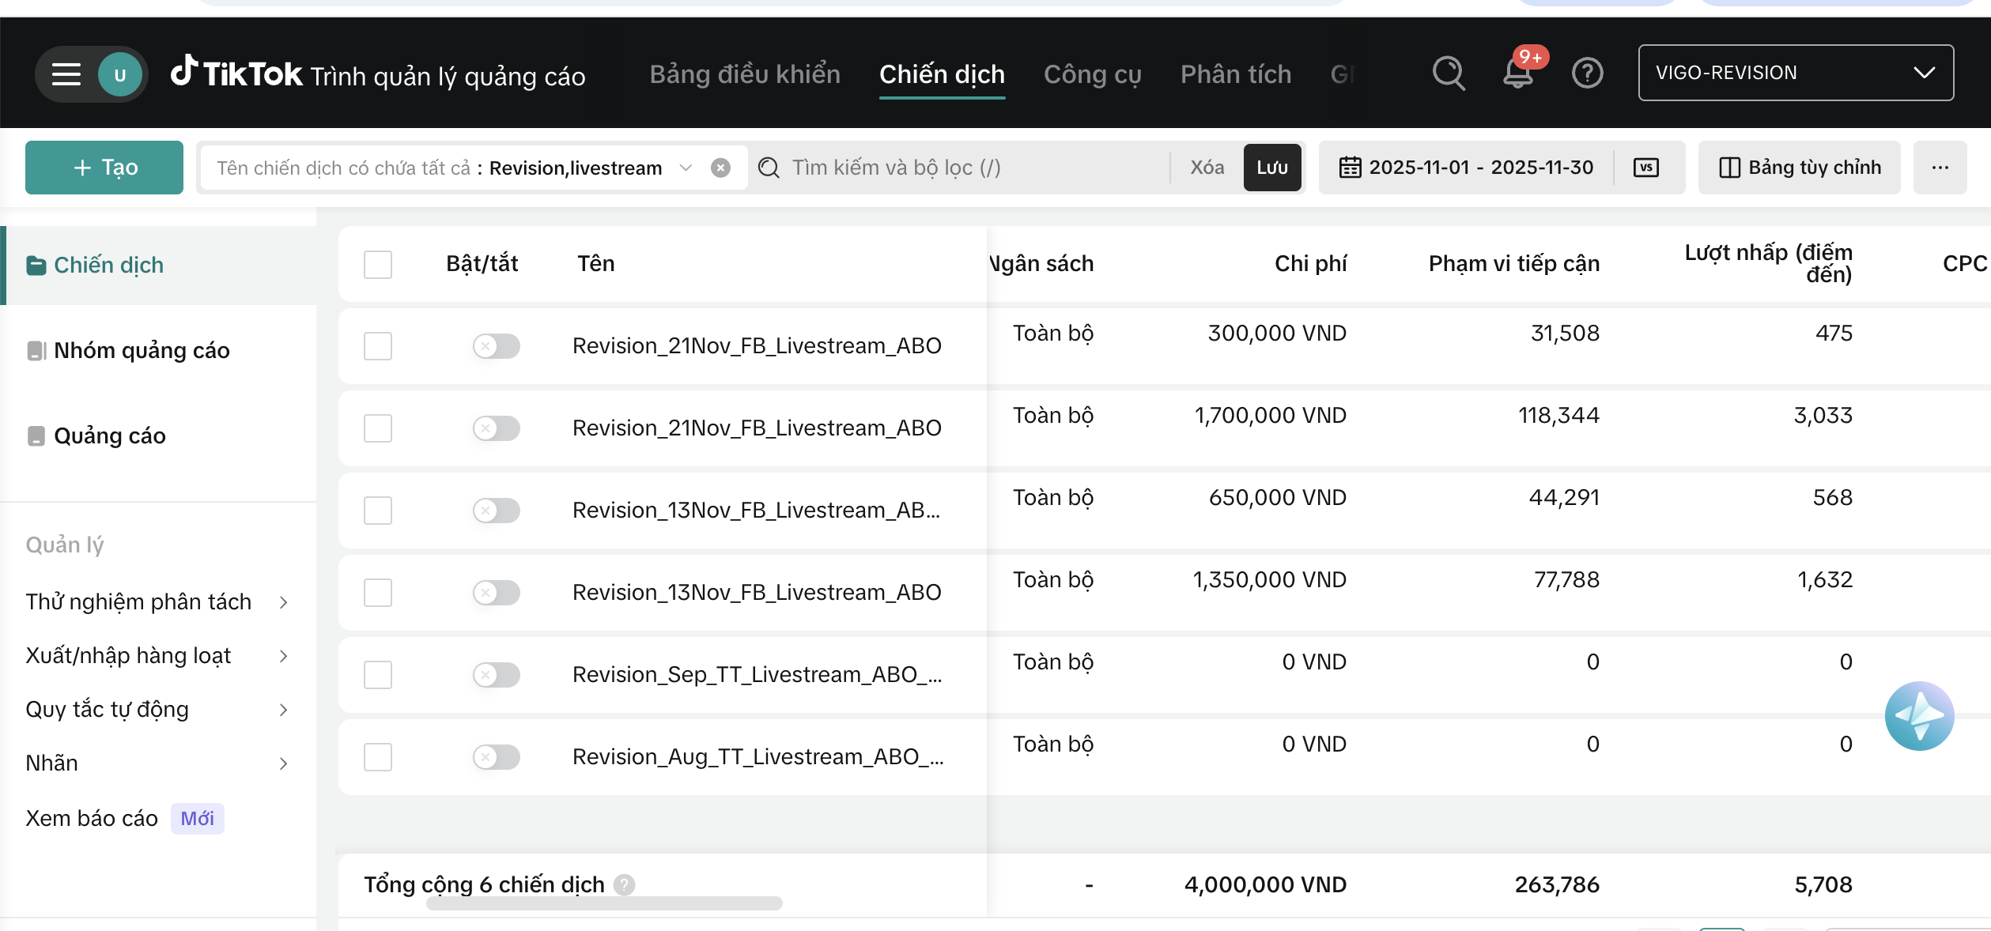
Task: Check the Revision_Sep_TT_Livestream row checkbox
Action: (378, 675)
